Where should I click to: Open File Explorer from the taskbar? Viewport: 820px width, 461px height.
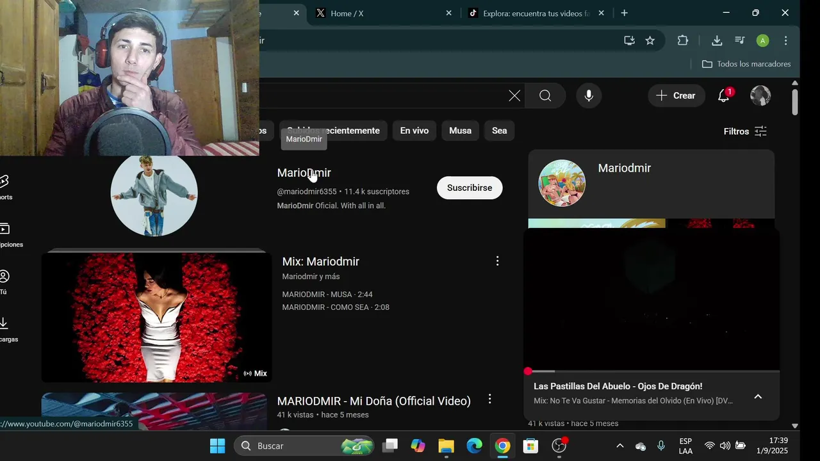click(447, 446)
